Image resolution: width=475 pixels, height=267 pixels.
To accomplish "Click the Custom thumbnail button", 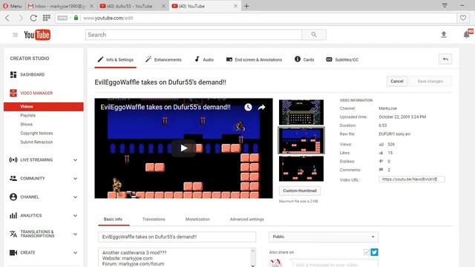I will pyautogui.click(x=300, y=191).
